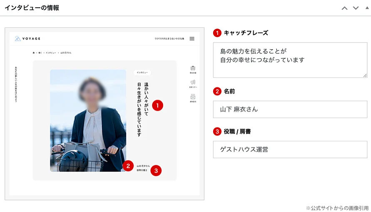Click the VOYAGE preview screenshot thumbnail
Viewport: 371px width, 212px height.
pyautogui.click(x=105, y=114)
